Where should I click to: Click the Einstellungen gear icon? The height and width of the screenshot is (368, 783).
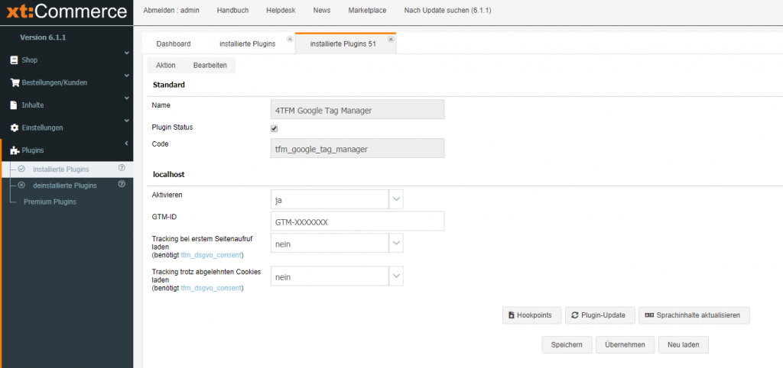[14, 128]
